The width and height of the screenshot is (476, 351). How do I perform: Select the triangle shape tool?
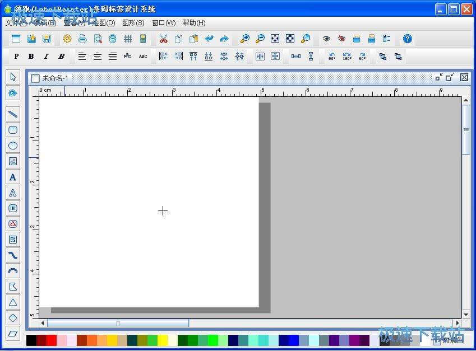pyautogui.click(x=13, y=302)
